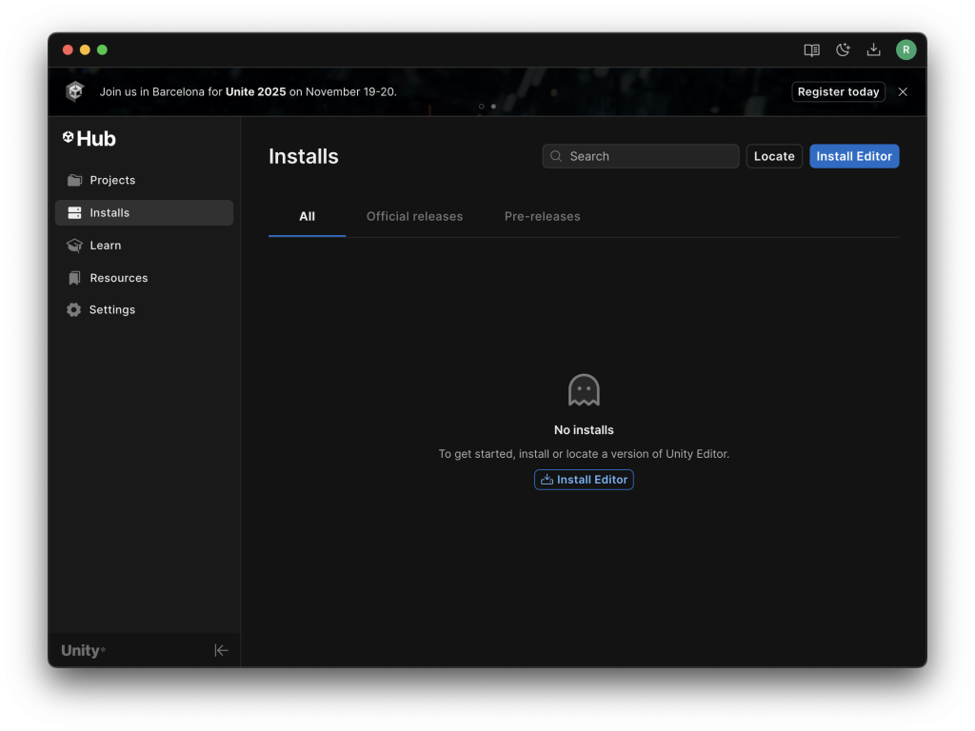The height and width of the screenshot is (731, 975).
Task: Click the green fullscreen window button
Action: coord(103,49)
